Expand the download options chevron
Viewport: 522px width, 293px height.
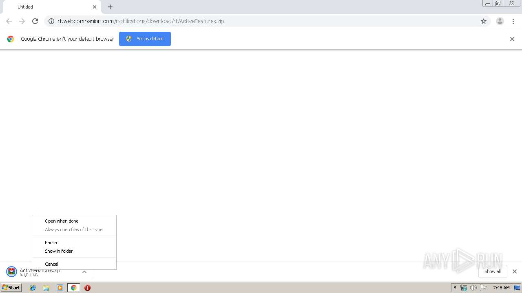click(x=84, y=272)
